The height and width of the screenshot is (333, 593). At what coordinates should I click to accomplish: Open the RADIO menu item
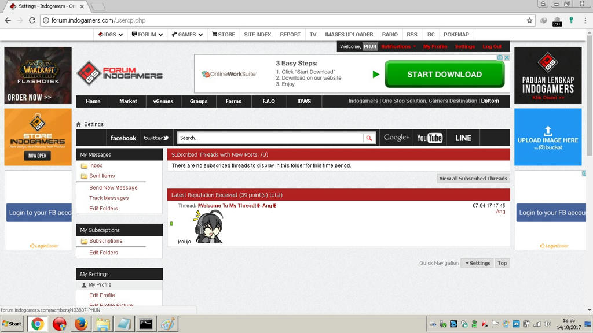point(390,34)
